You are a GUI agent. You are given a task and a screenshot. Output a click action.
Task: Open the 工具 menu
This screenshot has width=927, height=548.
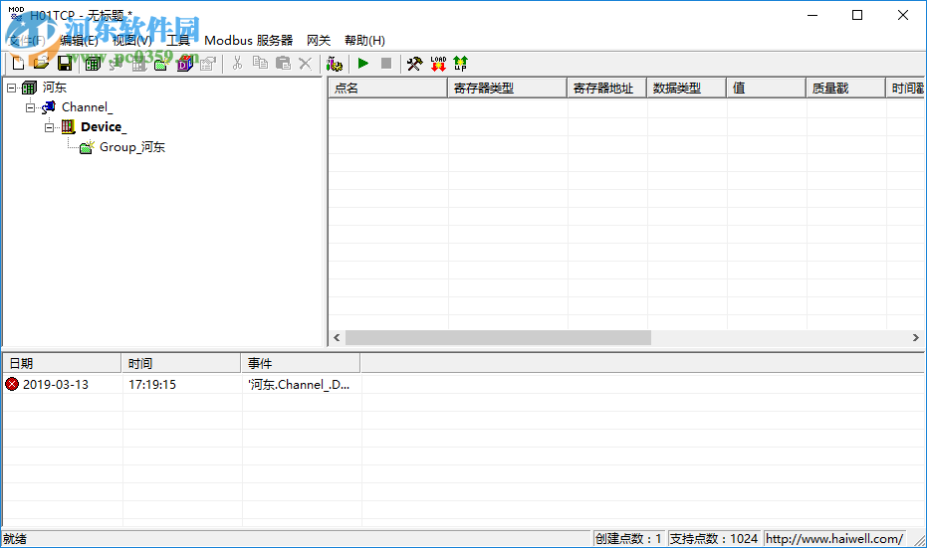click(178, 40)
